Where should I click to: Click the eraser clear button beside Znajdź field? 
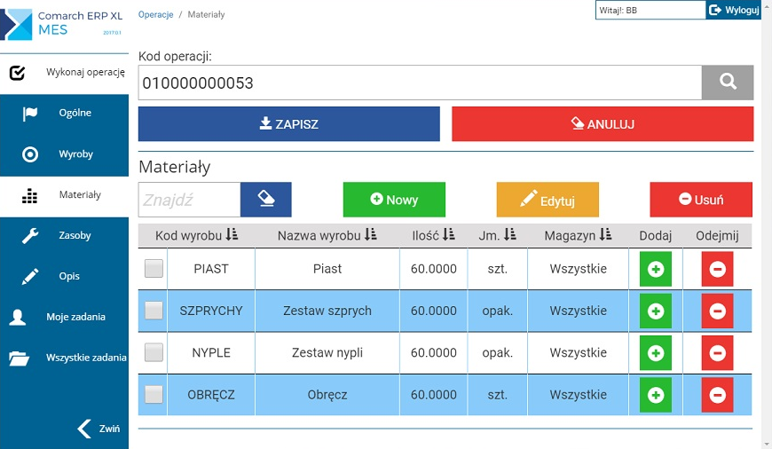[x=266, y=200]
